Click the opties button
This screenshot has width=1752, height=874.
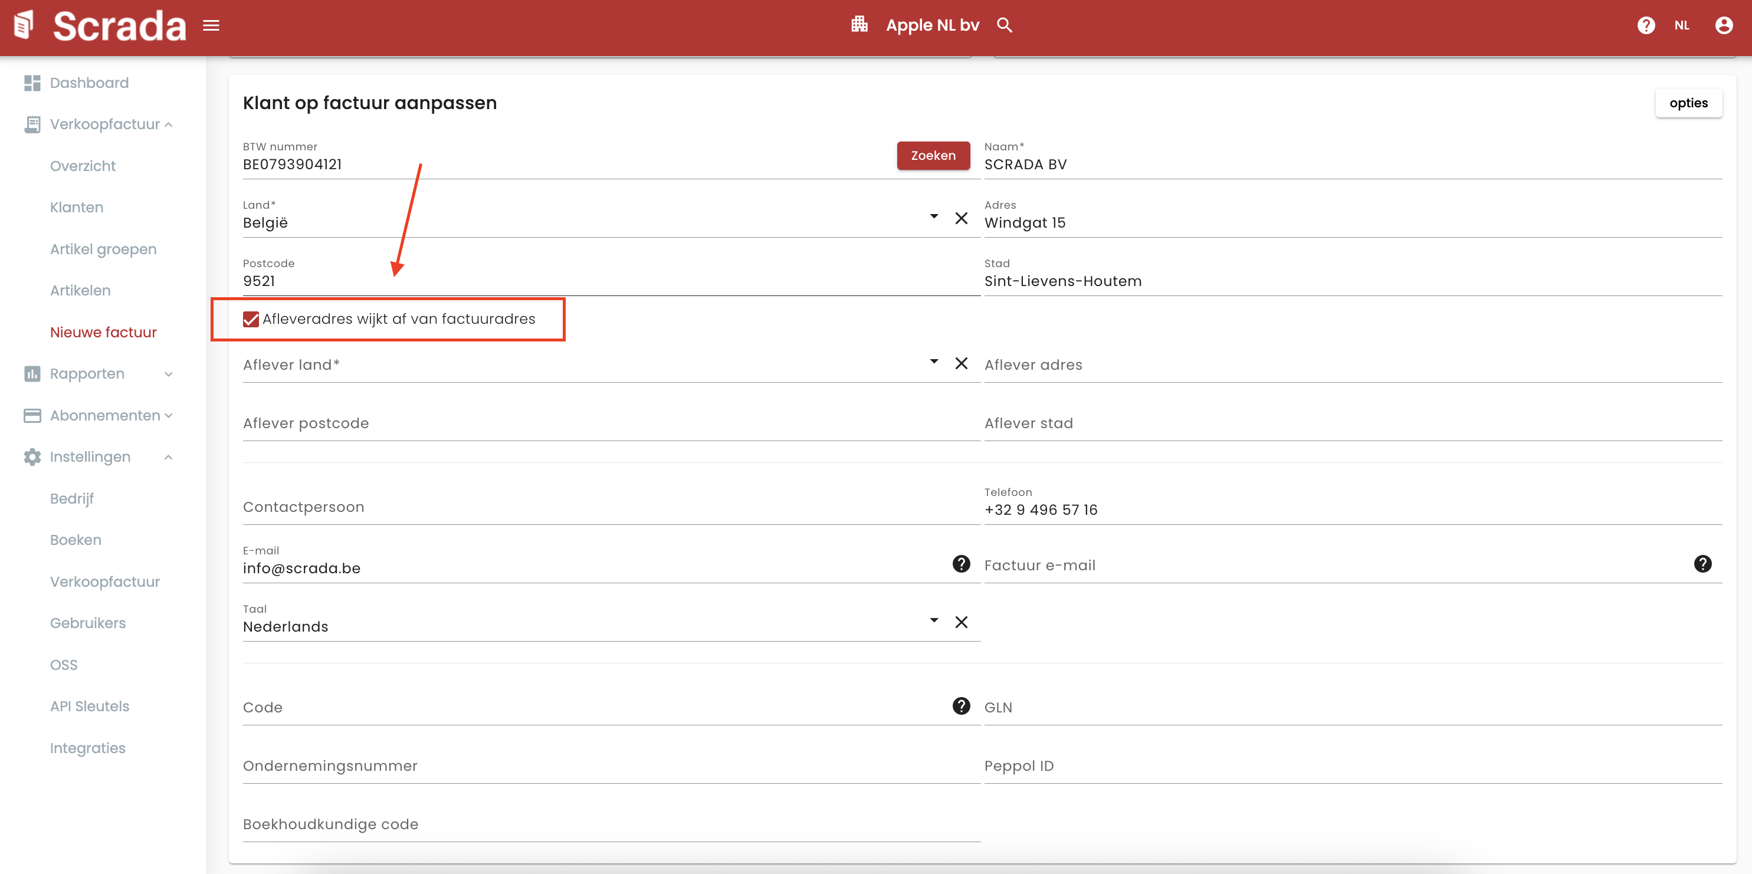1688,103
